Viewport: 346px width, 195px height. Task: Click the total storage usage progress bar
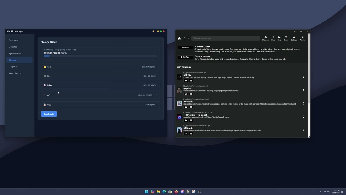100,56
